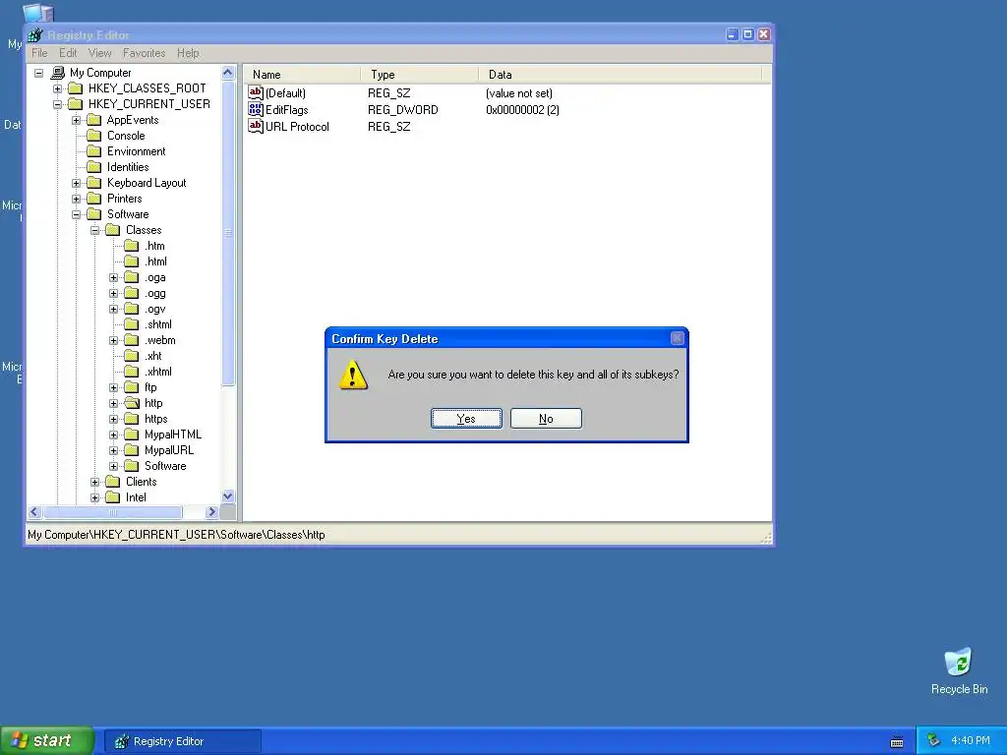Screen dimensions: 1007x755
Task: Click the URL Protocol string value icon
Action: 256,127
